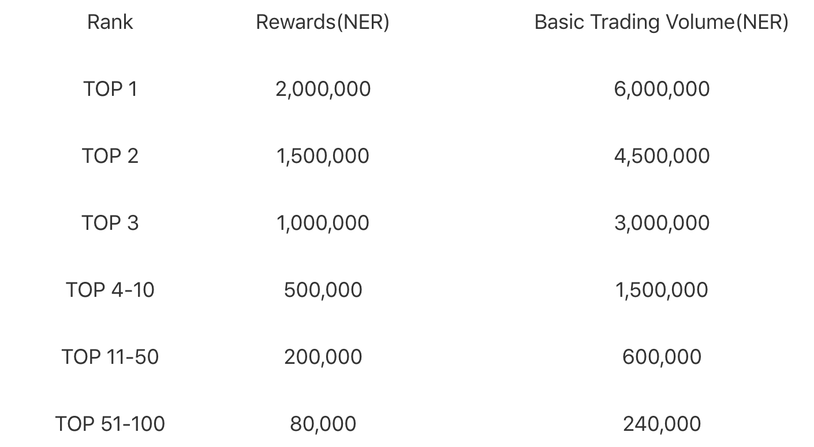Click the 3,000,000 trading volume value
The image size is (814, 447).
(x=662, y=223)
